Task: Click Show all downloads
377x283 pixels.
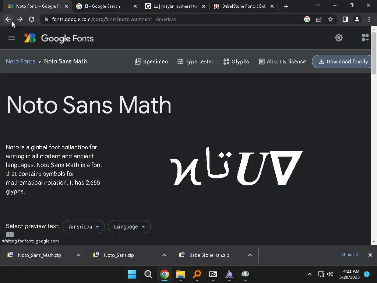Action: click(349, 255)
